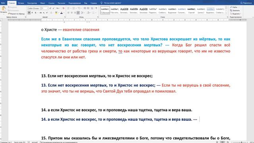The image size is (254, 143).
Task: Collapse the ribbon with the chevron
Action: [x=252, y=17]
